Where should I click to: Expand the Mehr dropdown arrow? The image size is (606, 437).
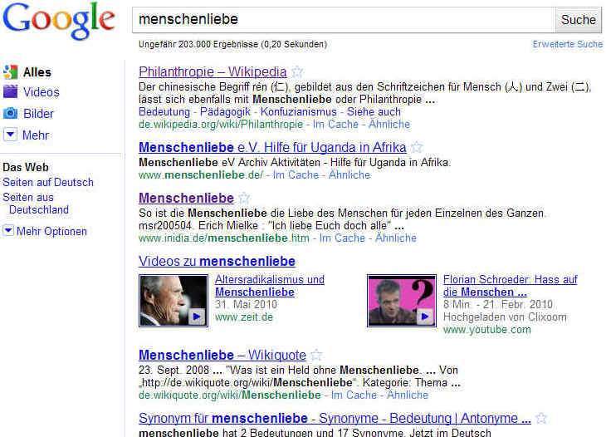[10, 135]
